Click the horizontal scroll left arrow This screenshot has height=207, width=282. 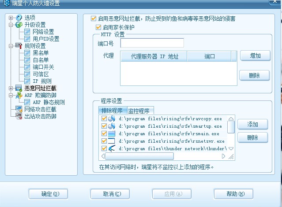coord(103,156)
